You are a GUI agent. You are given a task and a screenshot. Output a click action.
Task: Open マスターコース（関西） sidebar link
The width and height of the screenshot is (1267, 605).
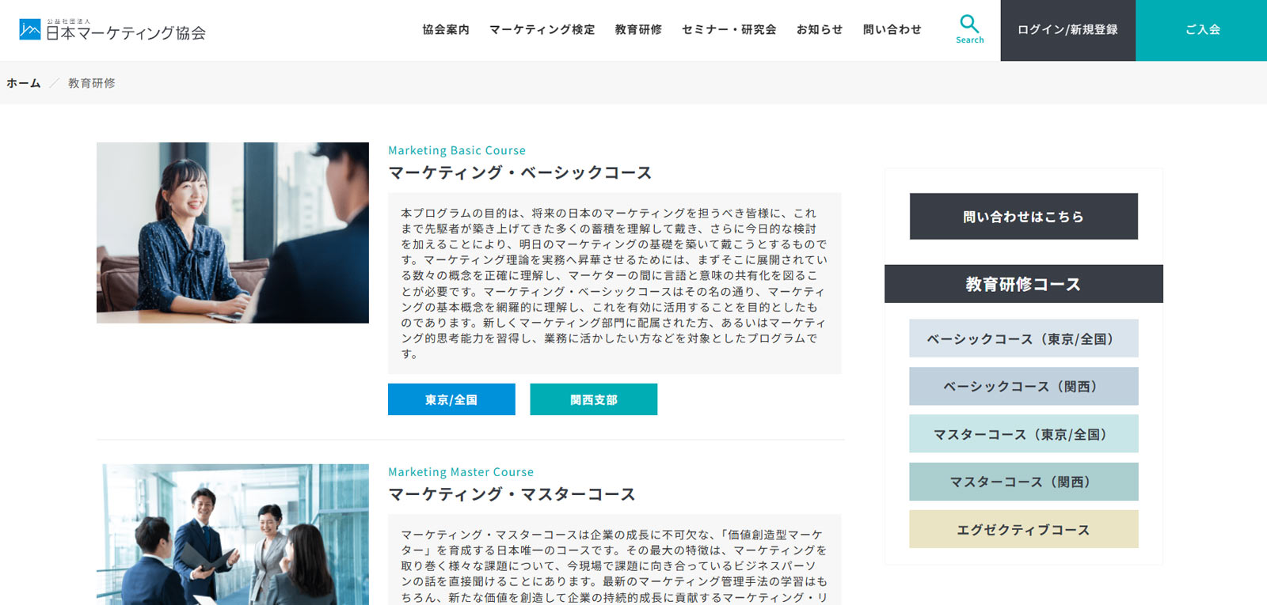click(x=1024, y=482)
